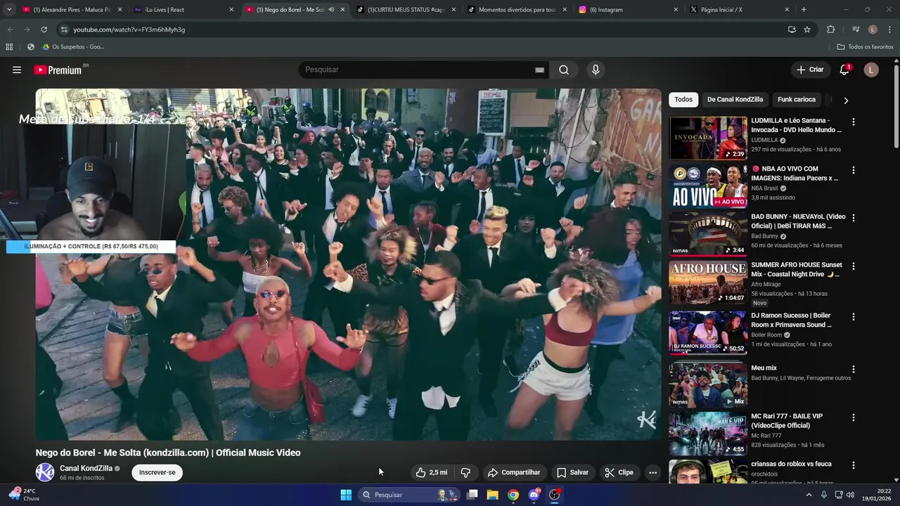Screen dimensions: 900x506
Task: Select the Todos filter chip
Action: click(x=683, y=100)
